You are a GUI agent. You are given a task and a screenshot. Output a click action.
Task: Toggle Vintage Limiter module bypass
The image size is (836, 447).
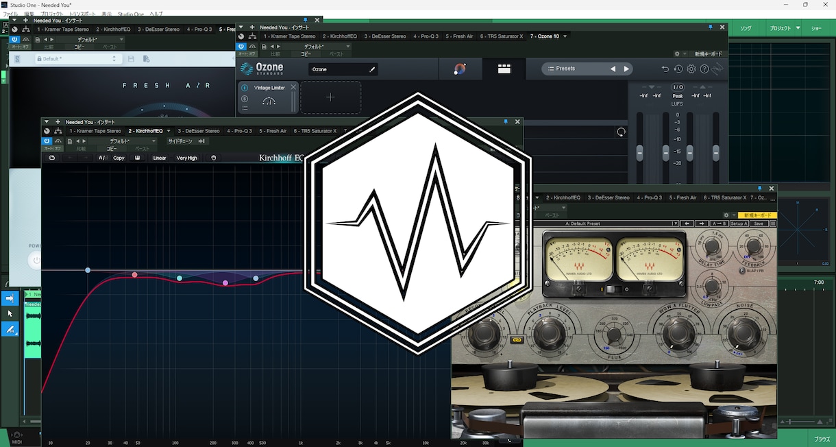point(245,88)
